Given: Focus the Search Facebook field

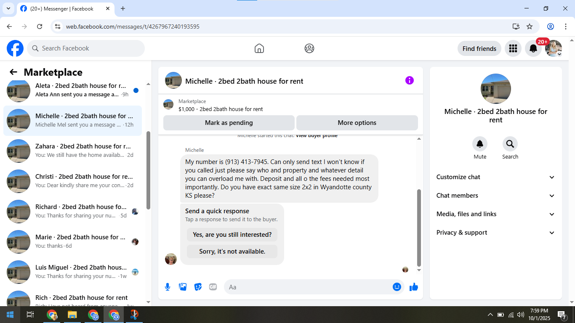Looking at the screenshot, I should [x=86, y=48].
